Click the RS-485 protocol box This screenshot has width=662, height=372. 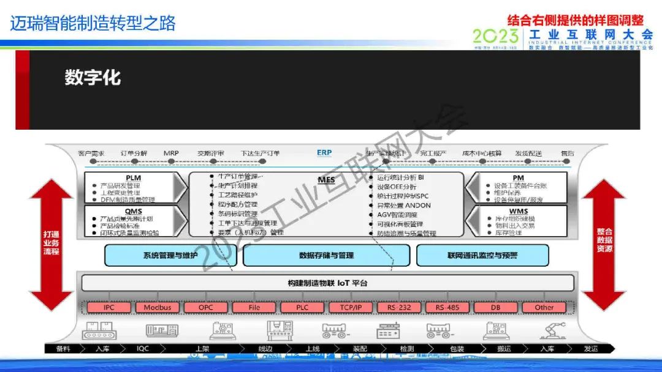point(447,308)
